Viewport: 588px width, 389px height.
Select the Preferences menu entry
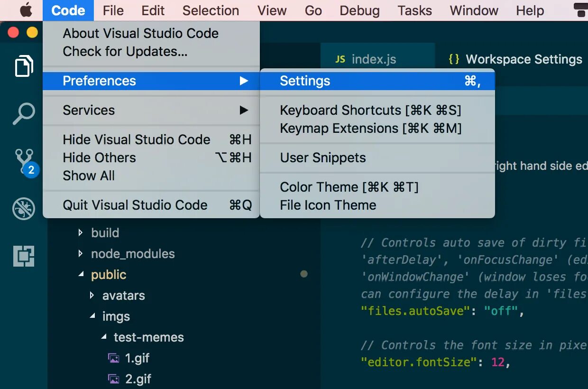pyautogui.click(x=151, y=81)
